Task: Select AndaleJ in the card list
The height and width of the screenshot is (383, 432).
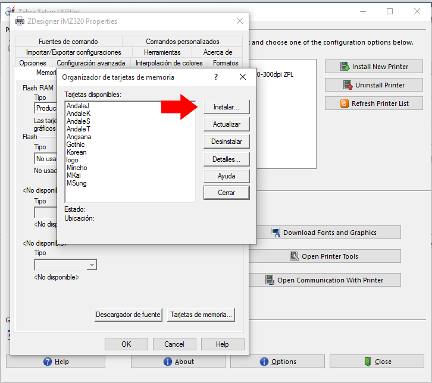Action: 78,106
